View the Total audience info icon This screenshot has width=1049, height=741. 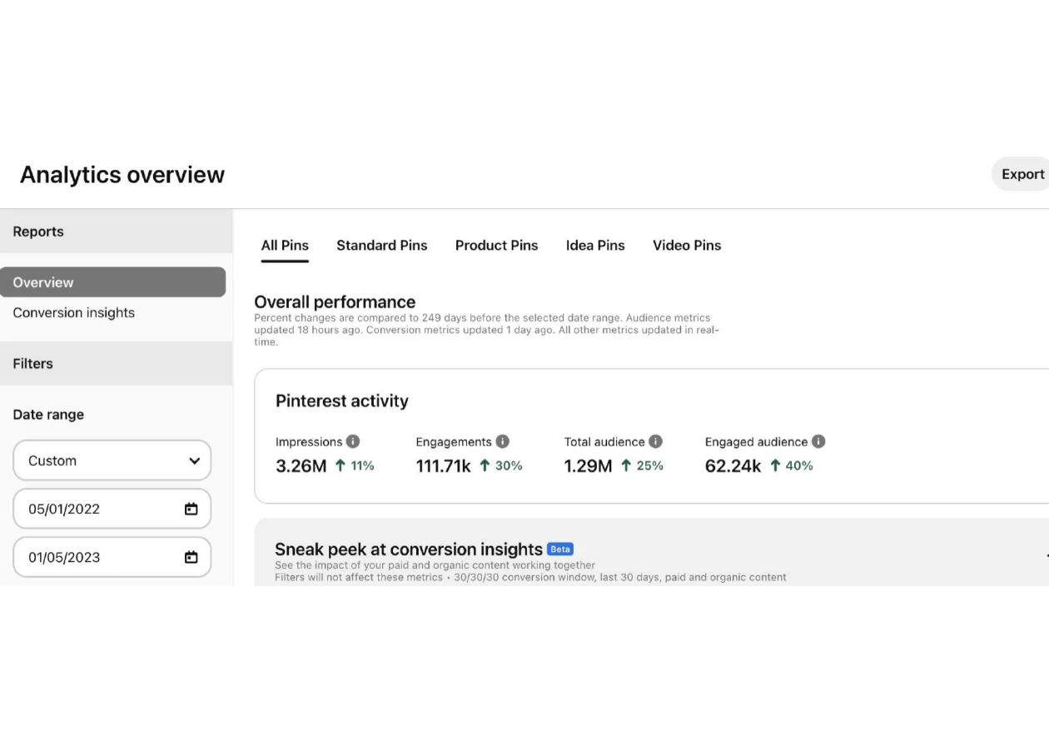pyautogui.click(x=654, y=441)
